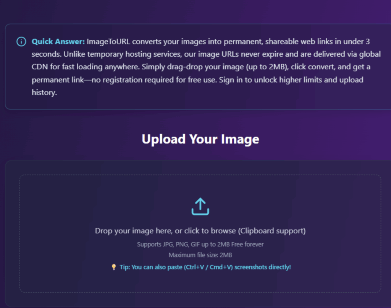391x308 pixels.
Task: Click the lightbulb tip icon
Action: (x=113, y=267)
